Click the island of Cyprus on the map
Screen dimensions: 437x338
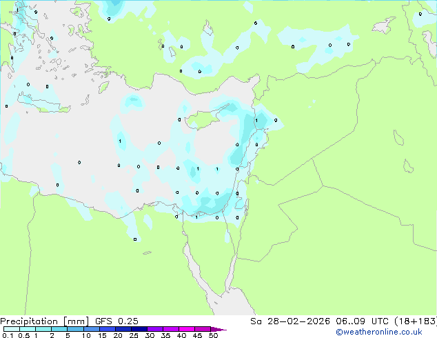coord(205,118)
